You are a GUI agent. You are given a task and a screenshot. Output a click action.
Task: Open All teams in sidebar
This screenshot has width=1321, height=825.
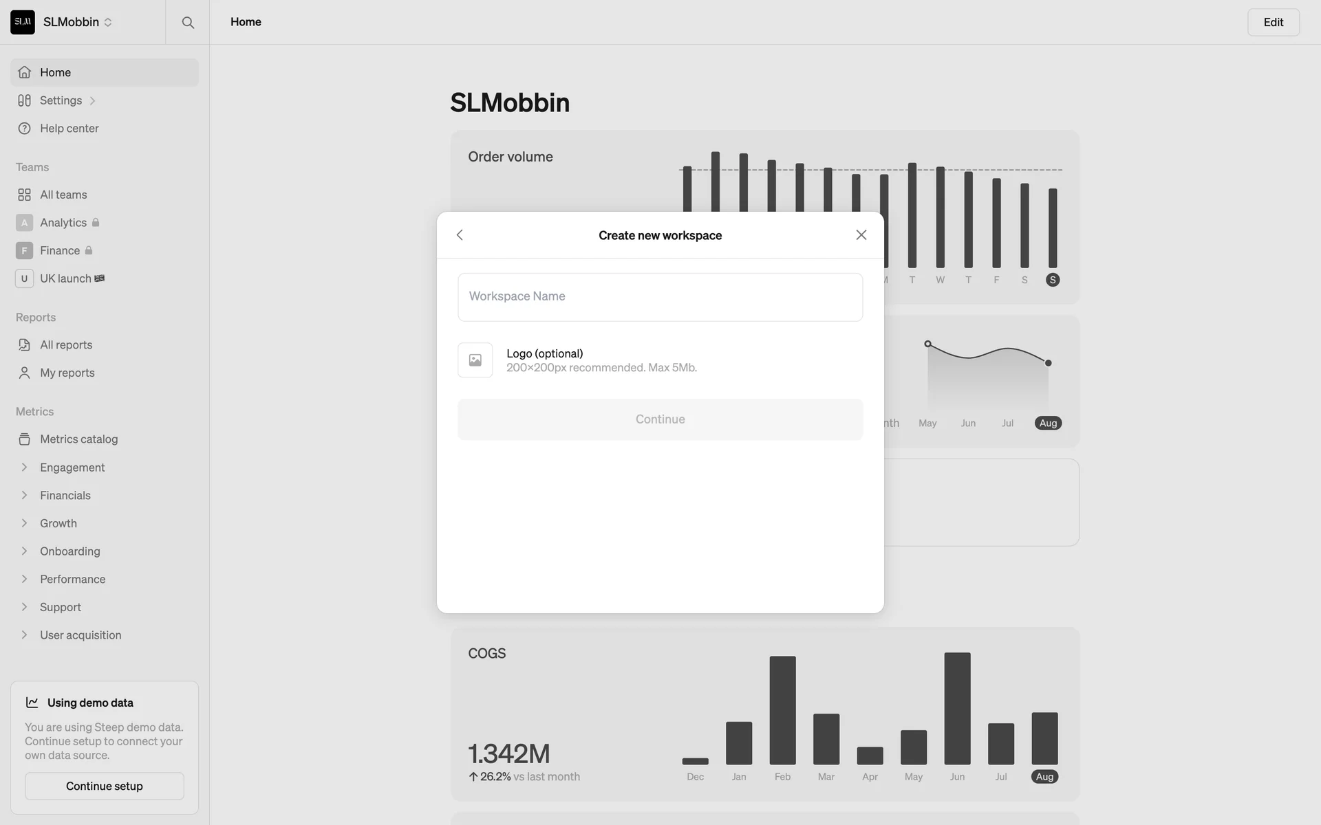click(x=63, y=195)
